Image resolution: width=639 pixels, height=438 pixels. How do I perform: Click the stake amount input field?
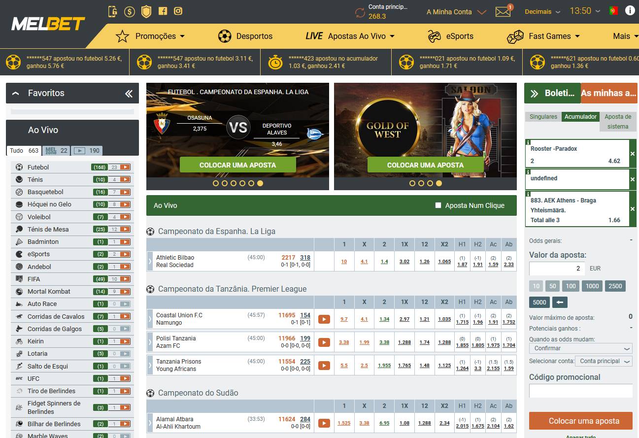pos(557,269)
